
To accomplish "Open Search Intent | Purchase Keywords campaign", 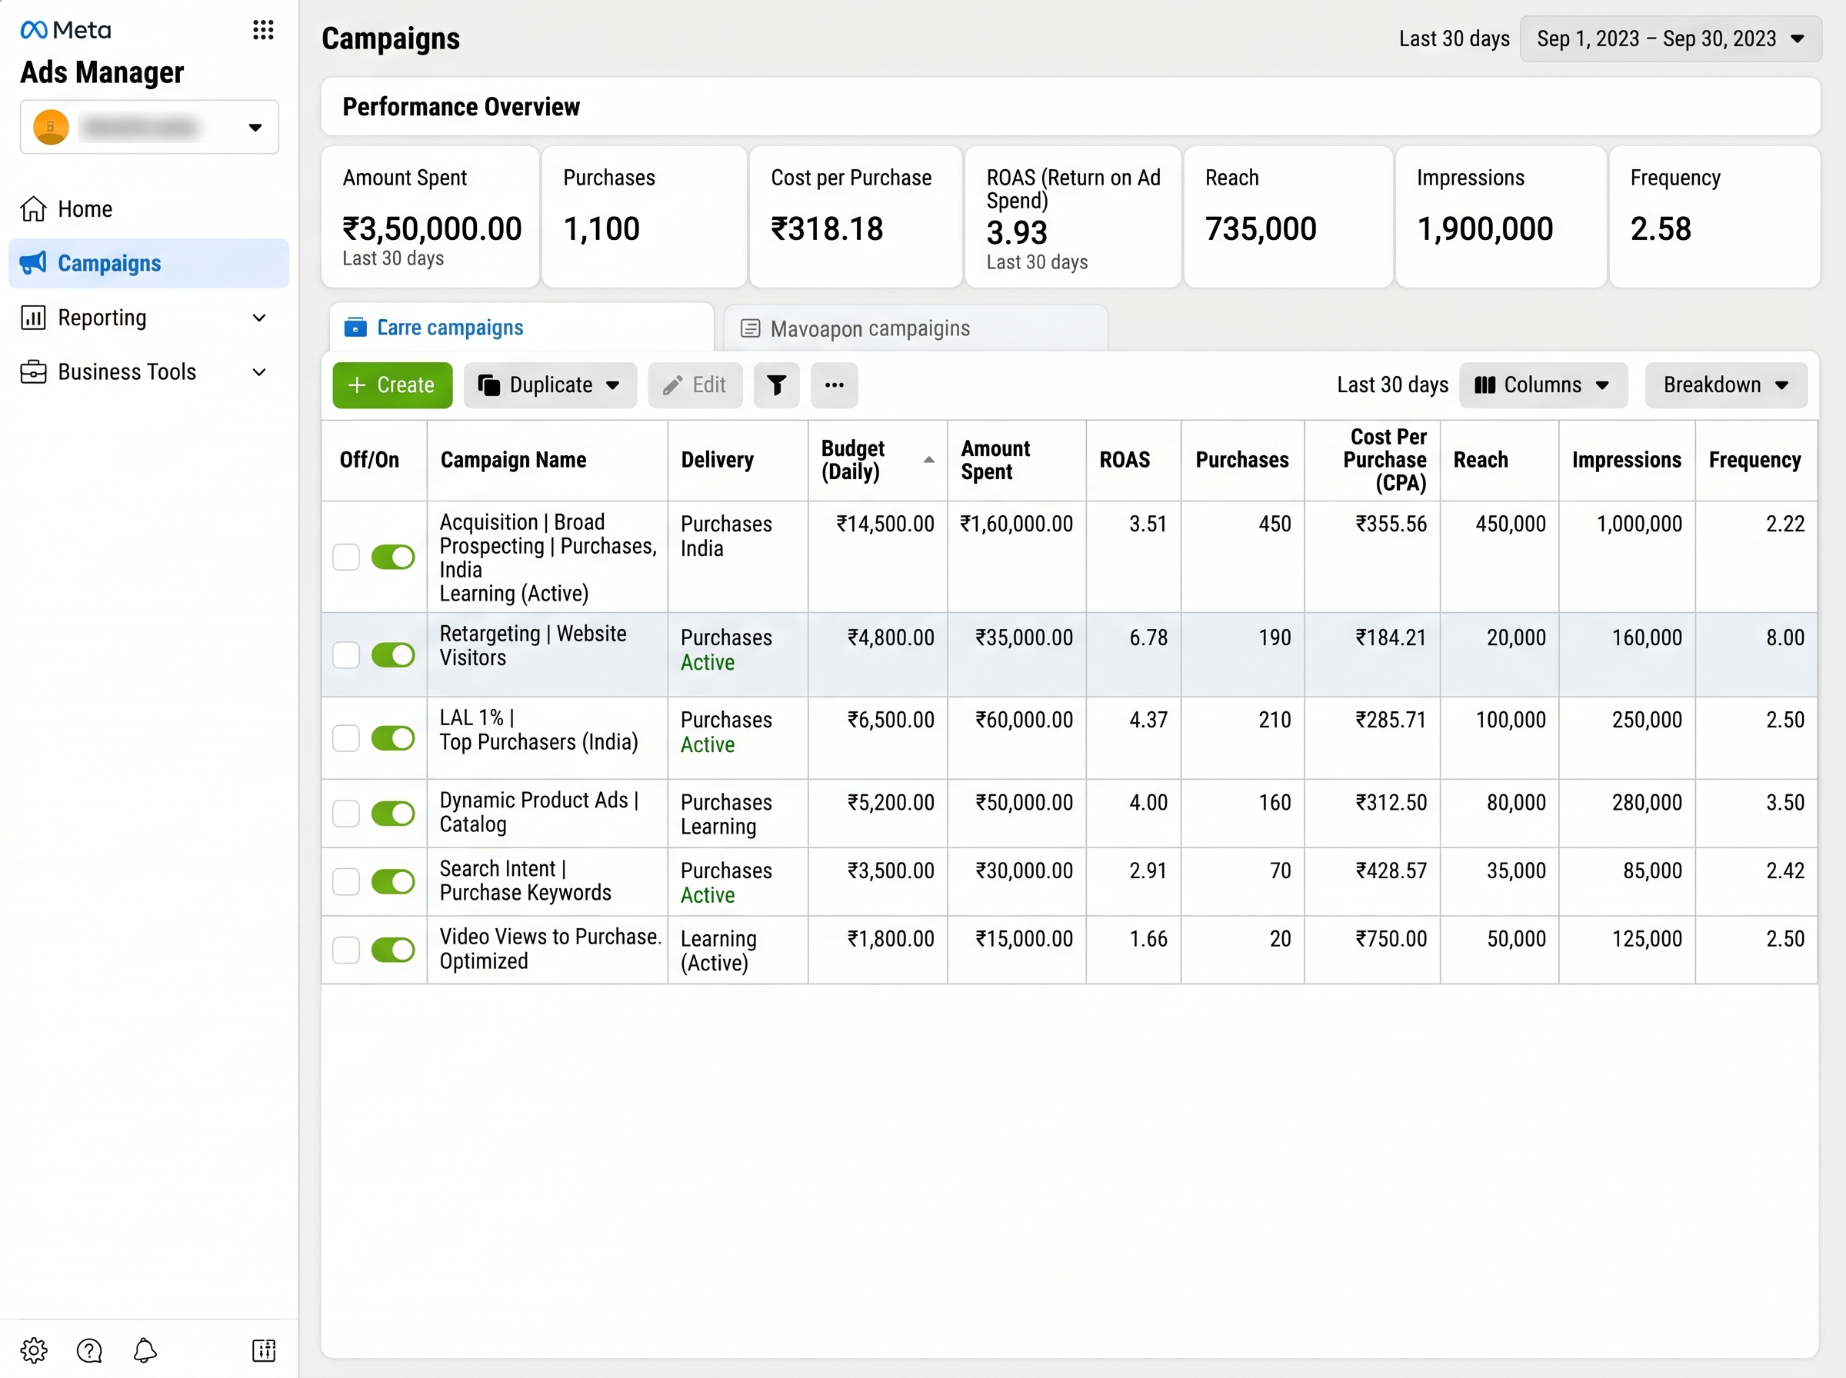I will tap(525, 880).
